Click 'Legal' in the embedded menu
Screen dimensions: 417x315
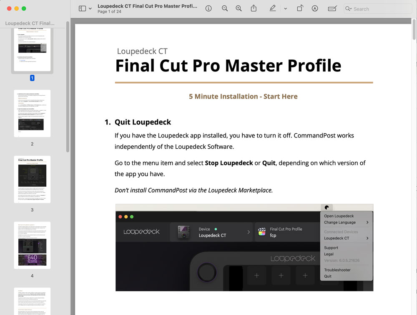pos(329,254)
